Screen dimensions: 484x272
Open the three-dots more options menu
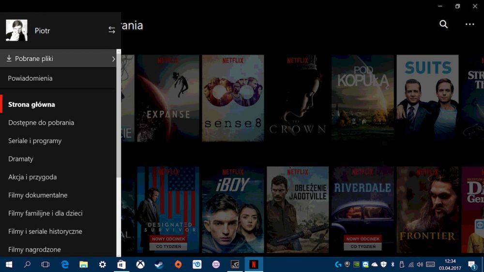(470, 24)
